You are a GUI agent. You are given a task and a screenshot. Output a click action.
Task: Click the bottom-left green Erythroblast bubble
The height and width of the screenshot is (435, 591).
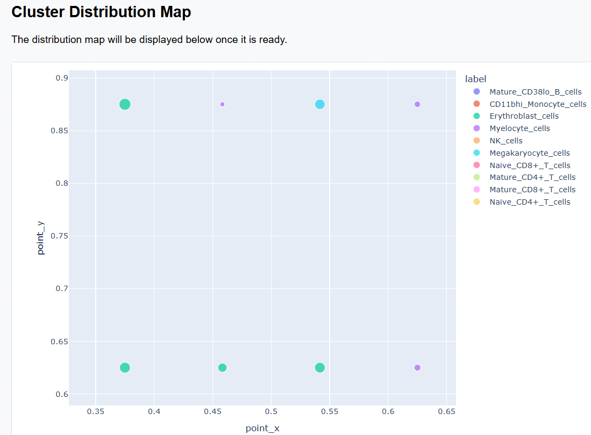click(x=125, y=367)
